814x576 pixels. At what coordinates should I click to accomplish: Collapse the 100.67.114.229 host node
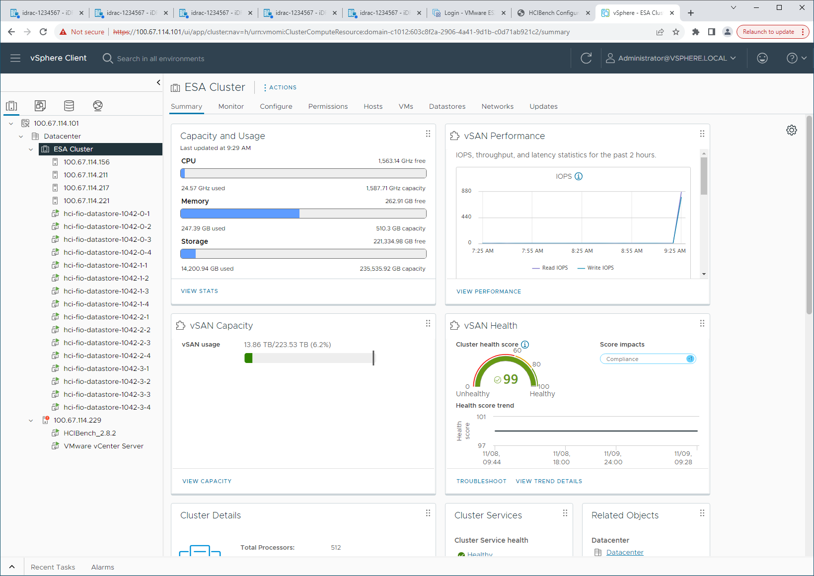(x=31, y=421)
